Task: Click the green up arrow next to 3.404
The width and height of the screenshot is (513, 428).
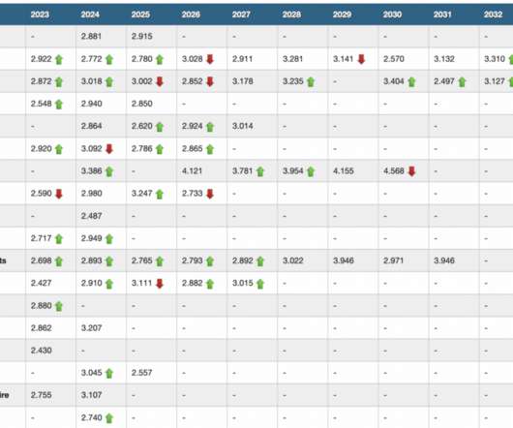Action: click(x=411, y=81)
